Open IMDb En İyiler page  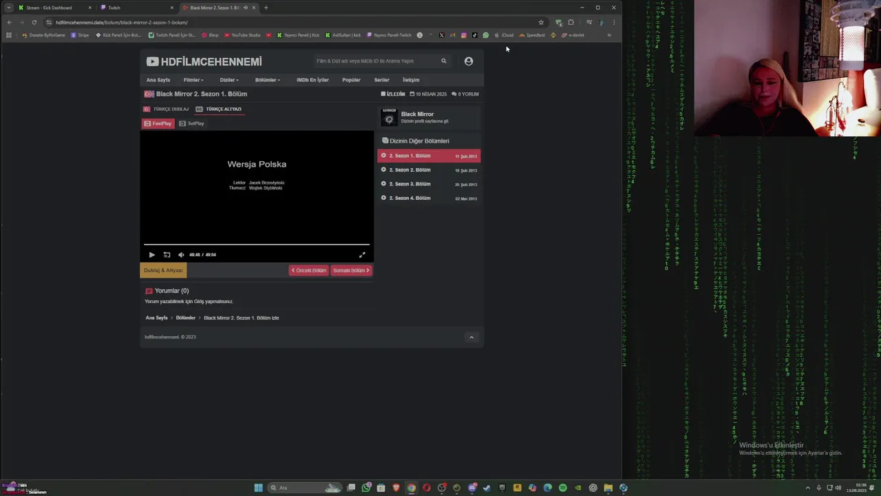click(x=312, y=80)
